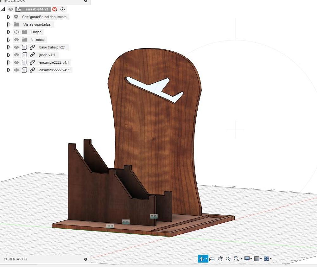Open the COMENTARIOS panel at the bottom
This screenshot has width=317, height=267.
(x=15, y=259)
